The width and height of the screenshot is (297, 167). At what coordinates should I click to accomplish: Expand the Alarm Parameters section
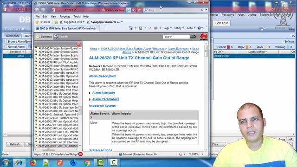(x=105, y=99)
